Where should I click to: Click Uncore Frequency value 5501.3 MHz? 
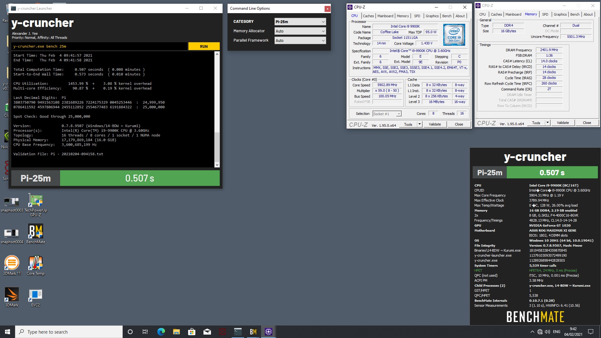click(x=576, y=37)
